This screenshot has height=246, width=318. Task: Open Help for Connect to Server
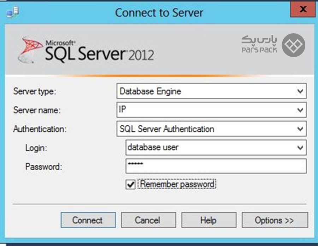209,220
